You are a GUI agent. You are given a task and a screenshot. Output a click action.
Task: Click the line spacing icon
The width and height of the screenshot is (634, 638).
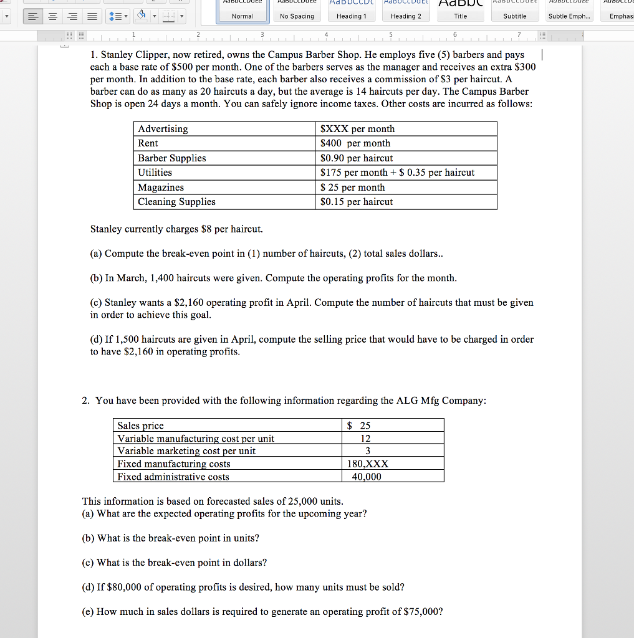117,16
